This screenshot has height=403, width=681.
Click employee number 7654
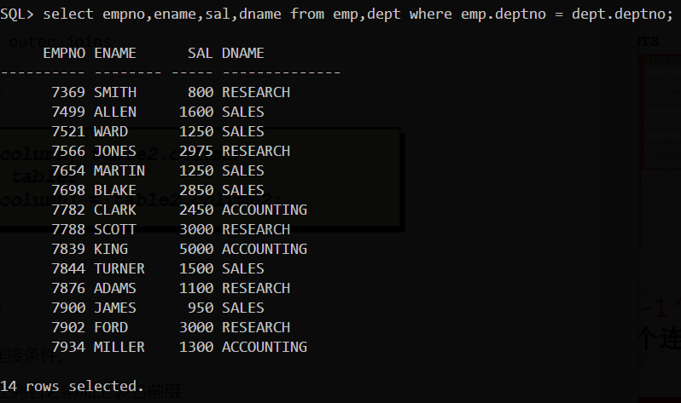68,170
